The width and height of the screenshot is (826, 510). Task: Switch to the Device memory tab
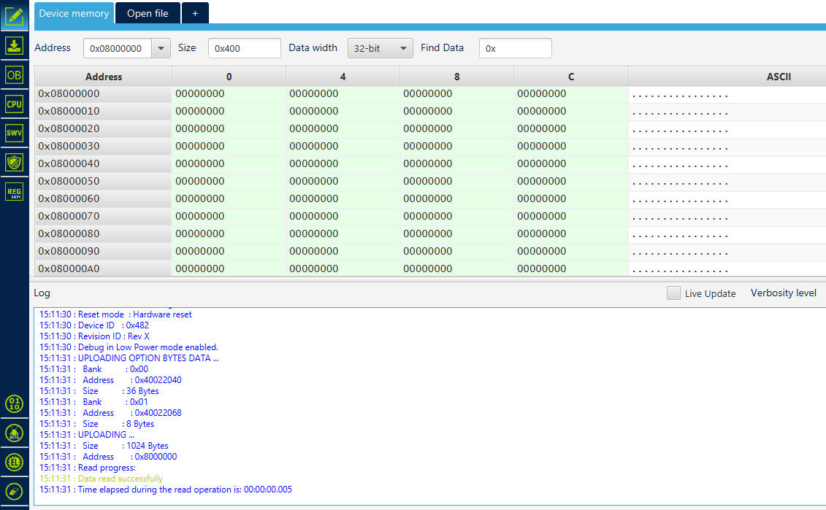pyautogui.click(x=74, y=12)
